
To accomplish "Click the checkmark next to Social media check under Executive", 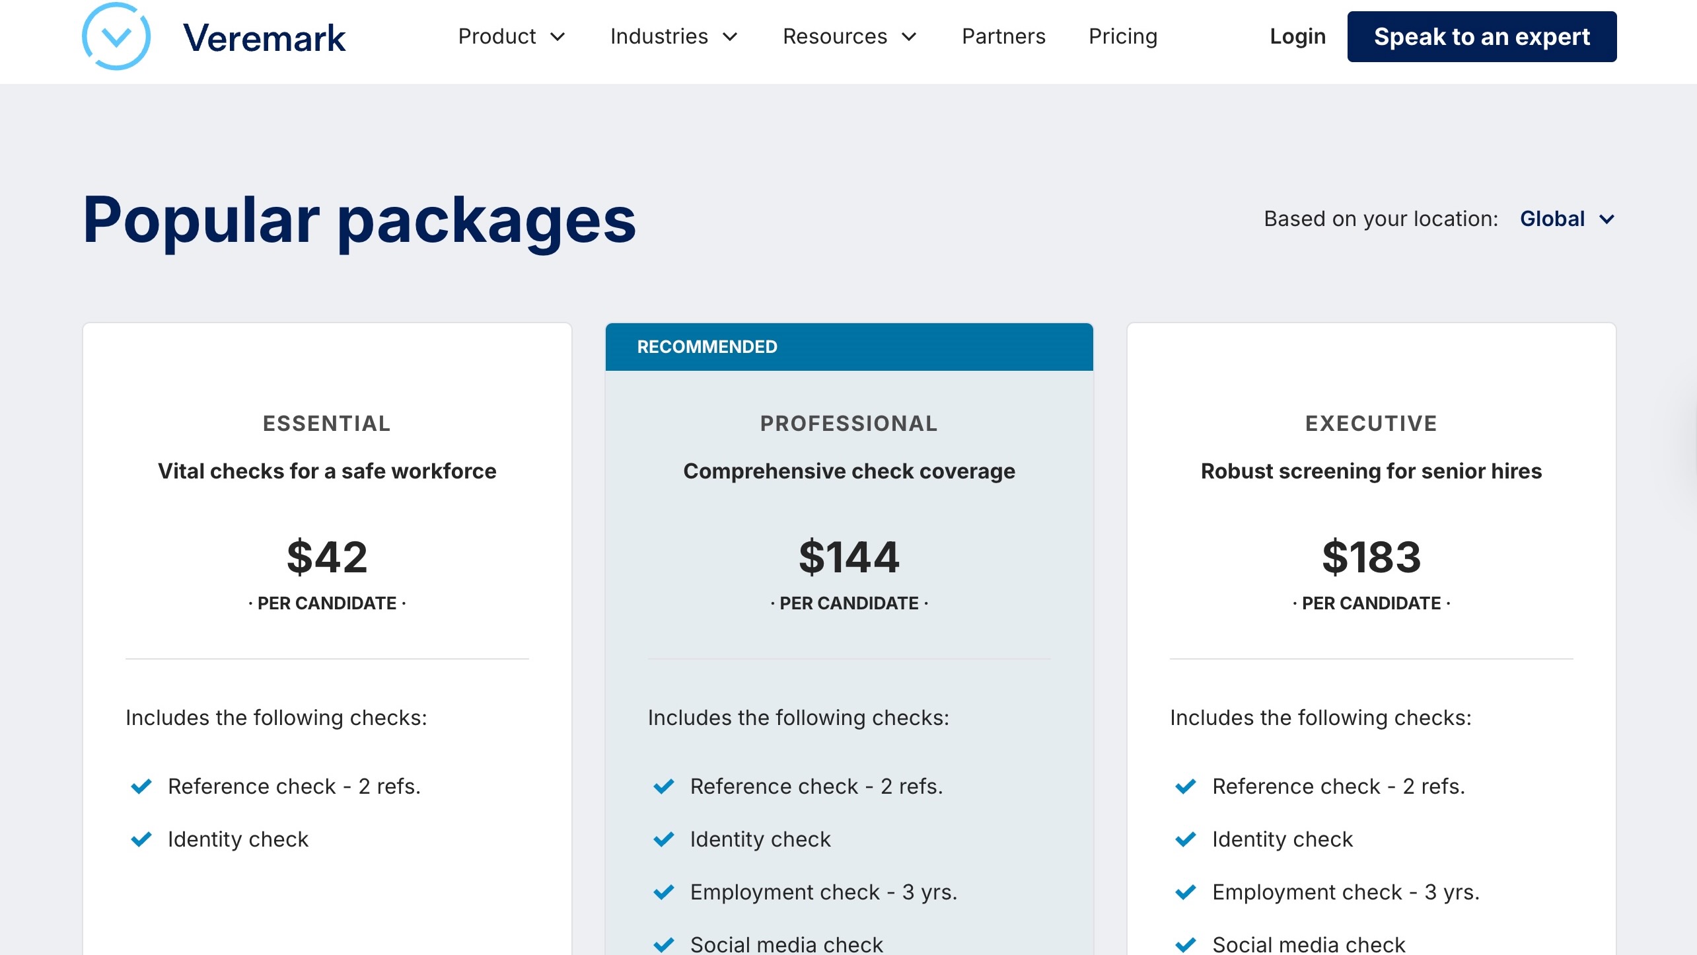I will (1184, 944).
